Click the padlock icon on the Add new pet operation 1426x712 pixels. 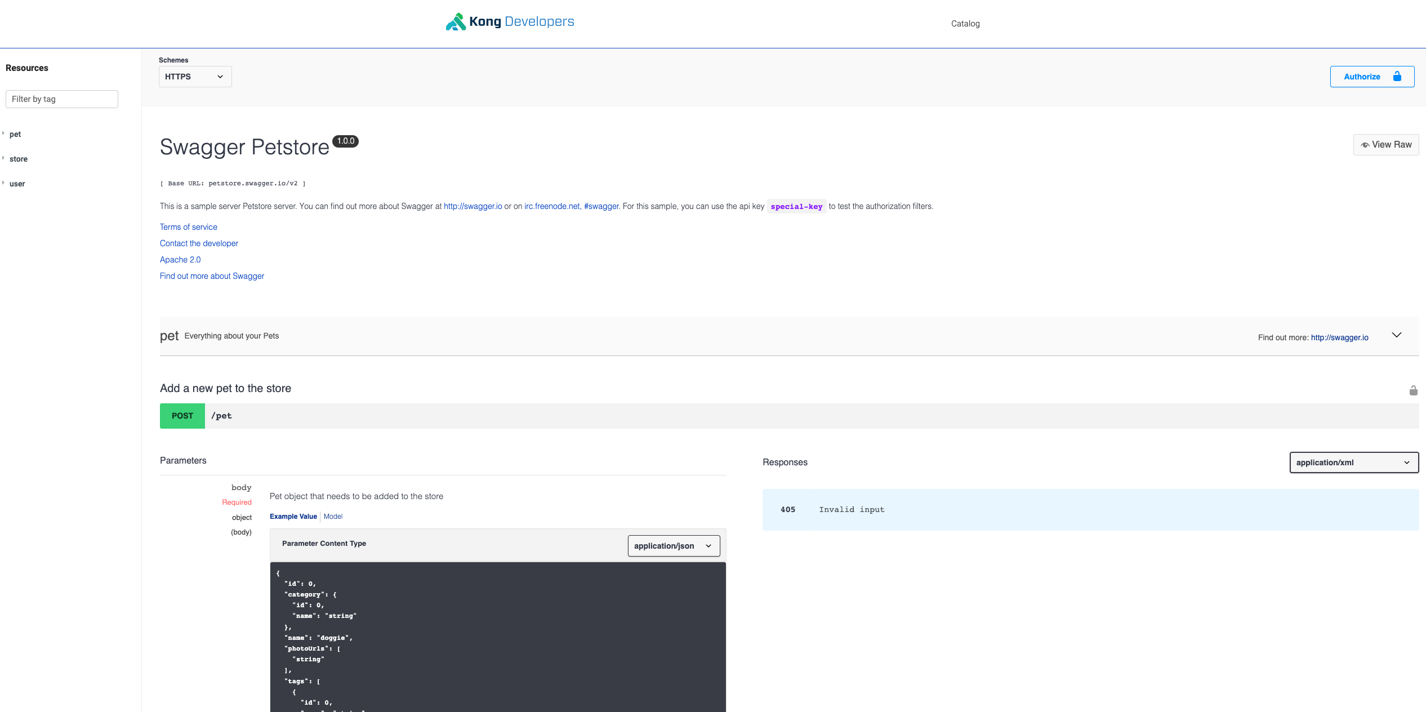click(x=1413, y=390)
